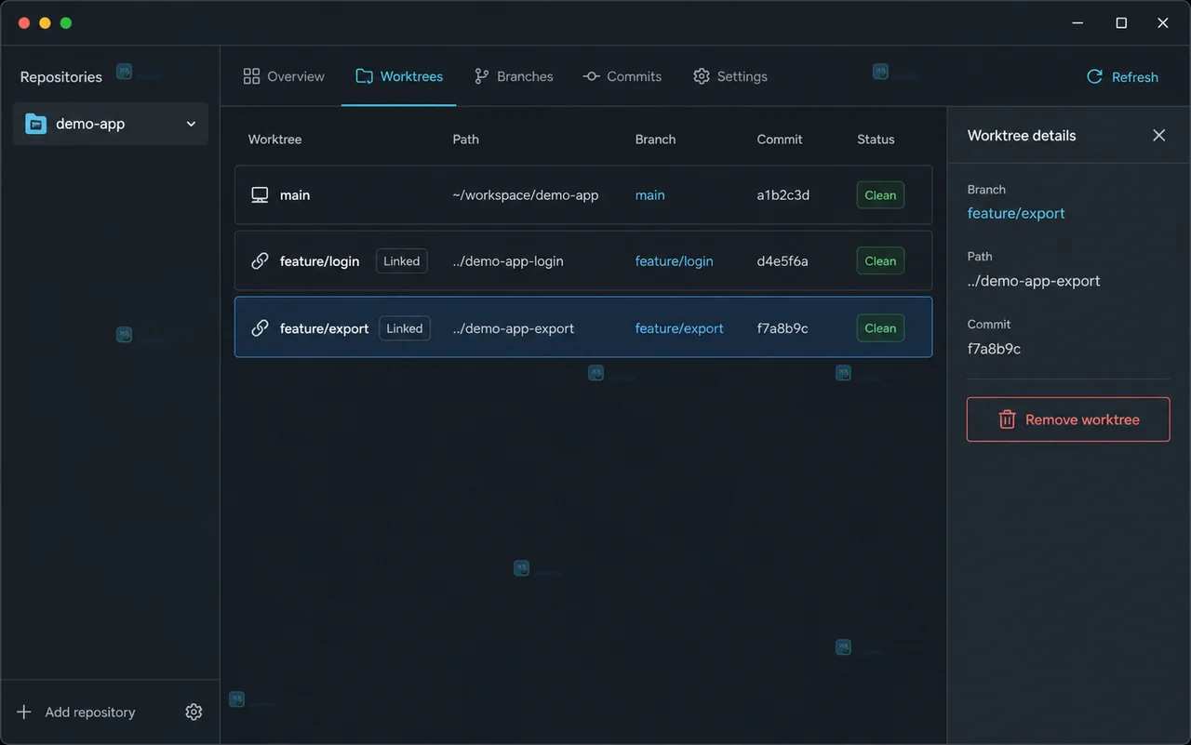Click the plus icon beside Add repository
This screenshot has width=1191, height=745.
coord(24,712)
